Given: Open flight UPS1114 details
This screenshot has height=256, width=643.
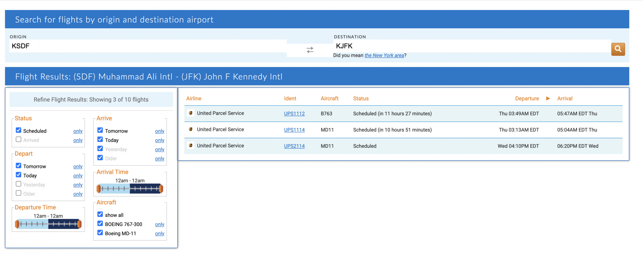Looking at the screenshot, I should (294, 130).
